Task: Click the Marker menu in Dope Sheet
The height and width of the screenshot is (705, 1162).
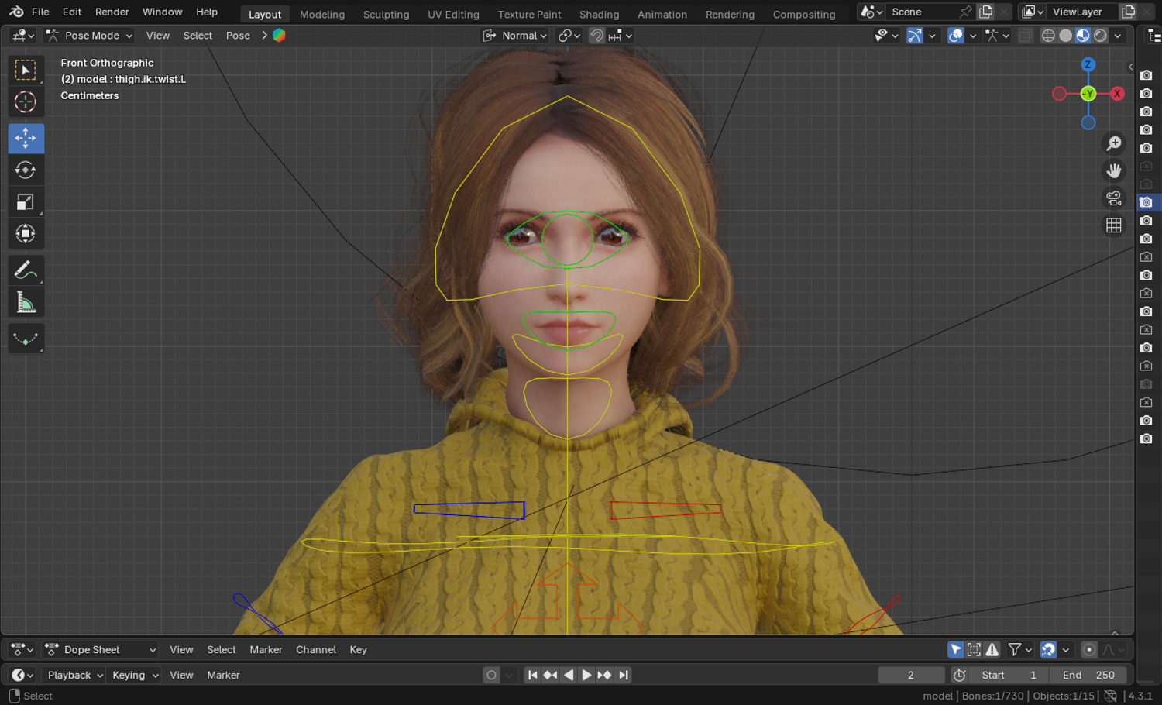Action: [266, 649]
